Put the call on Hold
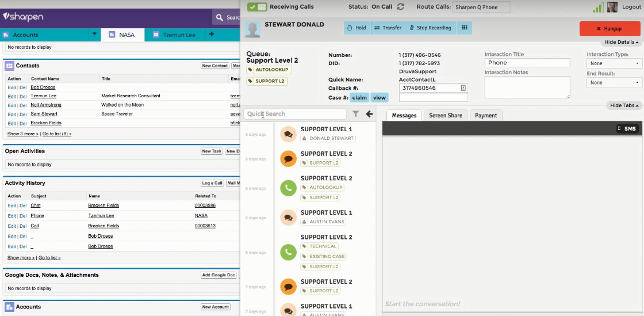Screen dimensions: 644x316 pos(356,28)
